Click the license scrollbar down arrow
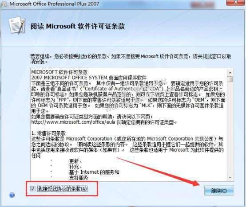This screenshot has height=207, width=246. (x=230, y=177)
